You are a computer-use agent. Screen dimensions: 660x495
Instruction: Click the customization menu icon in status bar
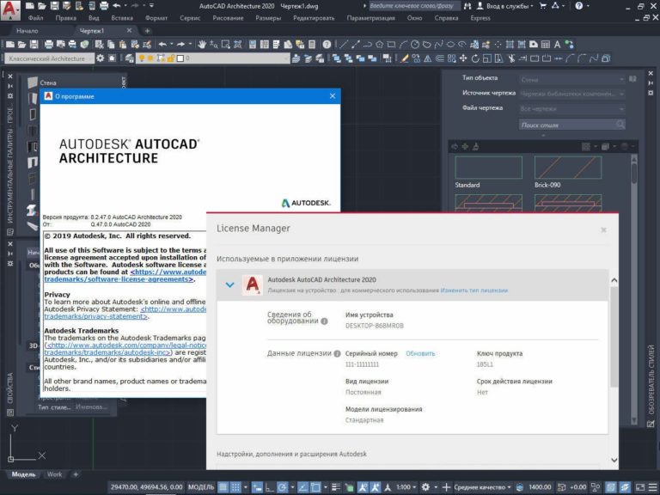pos(652,487)
